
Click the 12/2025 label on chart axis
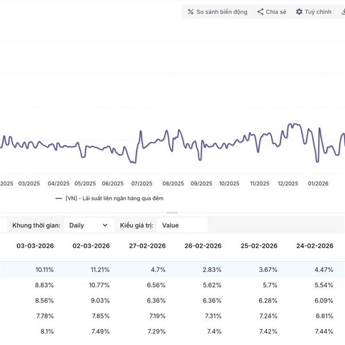287,184
